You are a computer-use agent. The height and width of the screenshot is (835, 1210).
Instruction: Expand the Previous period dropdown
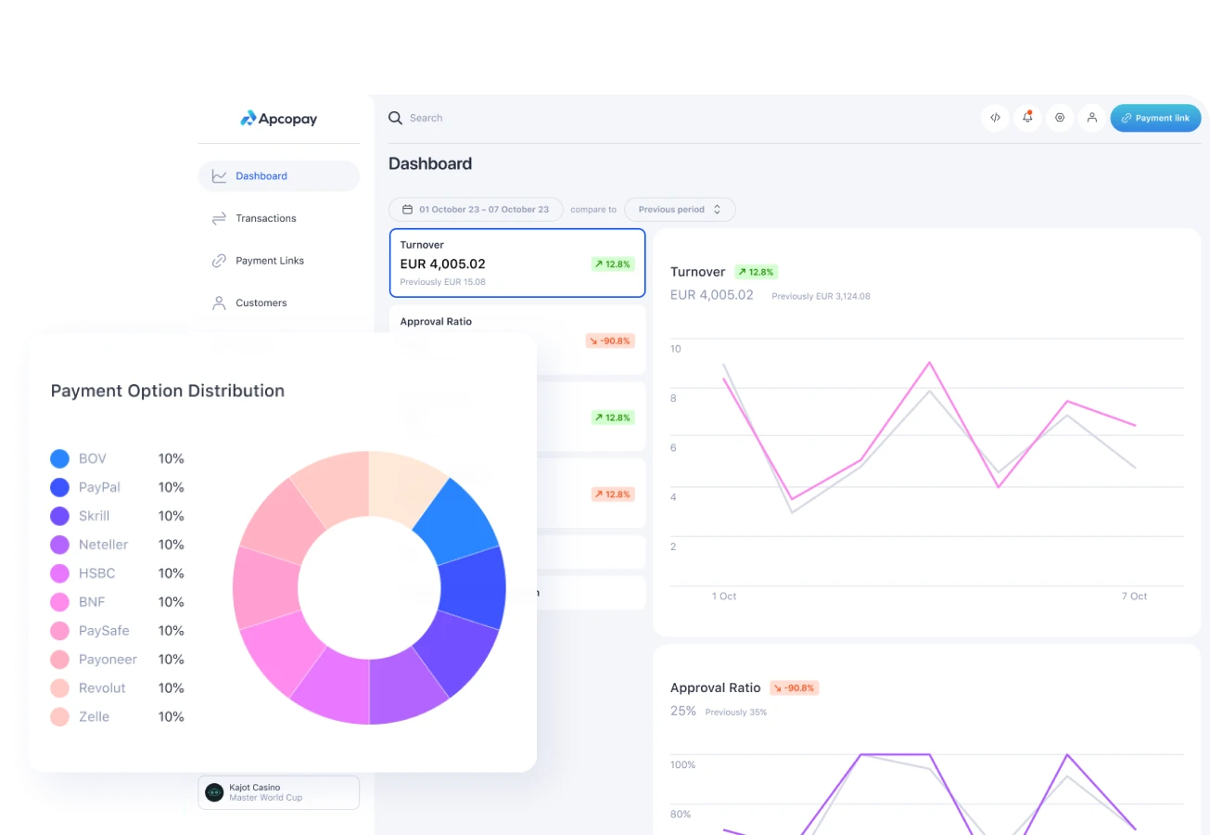[680, 210]
